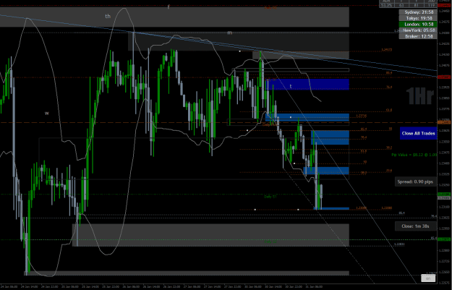Click the 'w' day label on chart
This screenshot has height=290, width=452.
[47, 114]
